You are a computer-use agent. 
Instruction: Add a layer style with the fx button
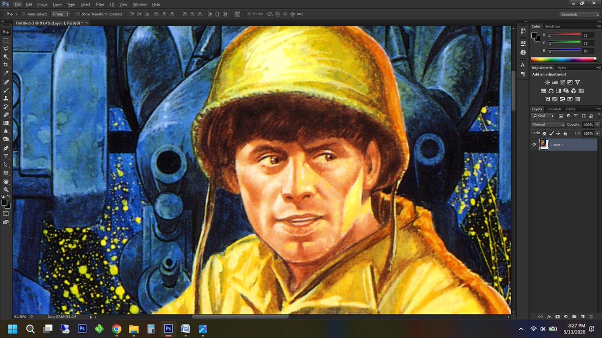pyautogui.click(x=549, y=316)
